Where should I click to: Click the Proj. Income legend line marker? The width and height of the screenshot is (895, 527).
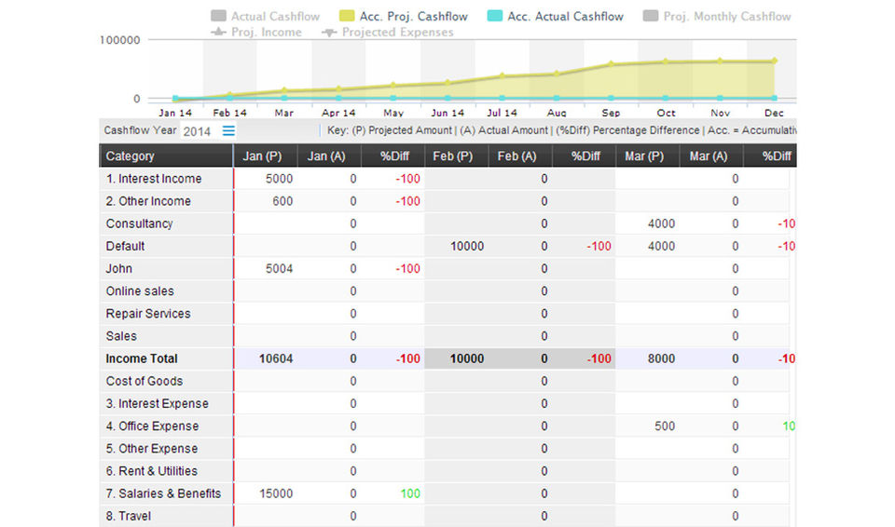[219, 32]
